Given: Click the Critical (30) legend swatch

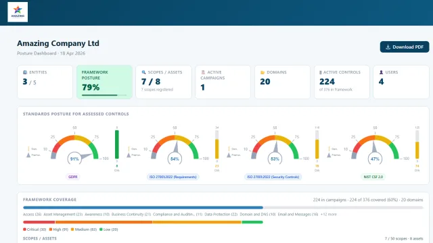Looking at the screenshot, I should tap(24, 230).
